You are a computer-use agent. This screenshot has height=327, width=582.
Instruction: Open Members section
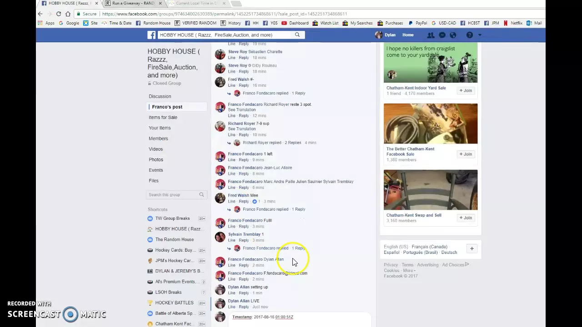(158, 139)
